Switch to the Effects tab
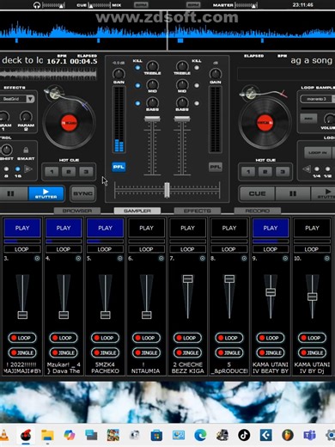This screenshot has width=335, height=447. pos(198,211)
